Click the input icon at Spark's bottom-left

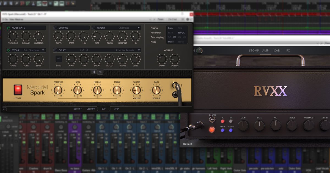tap(5, 109)
